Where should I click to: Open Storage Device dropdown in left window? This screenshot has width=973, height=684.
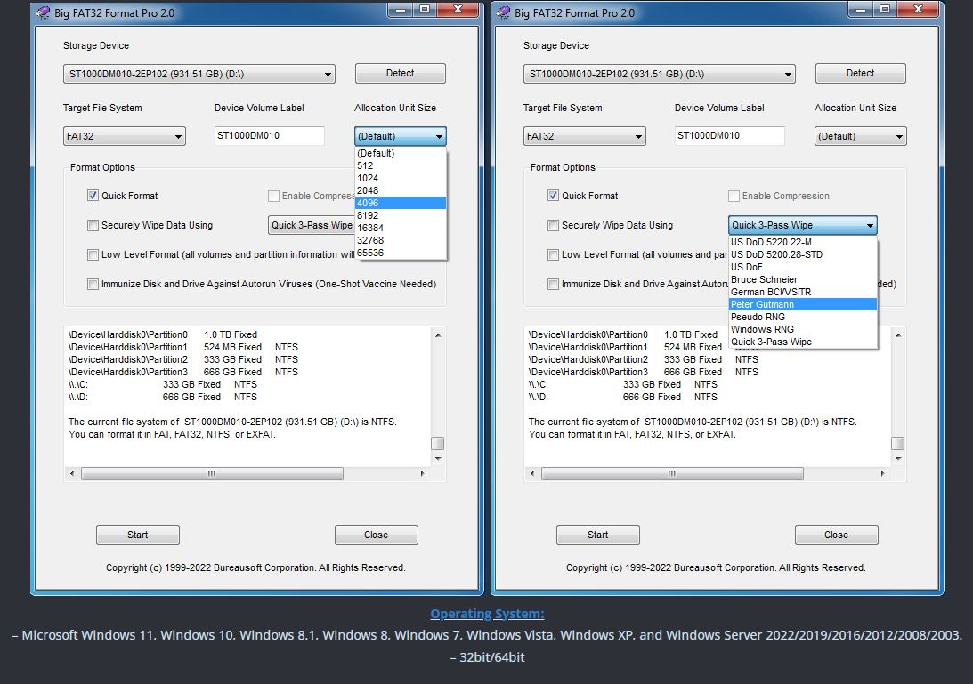tap(199, 74)
